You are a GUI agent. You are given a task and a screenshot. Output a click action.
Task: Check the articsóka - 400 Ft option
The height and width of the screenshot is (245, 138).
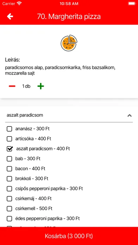click(10, 139)
